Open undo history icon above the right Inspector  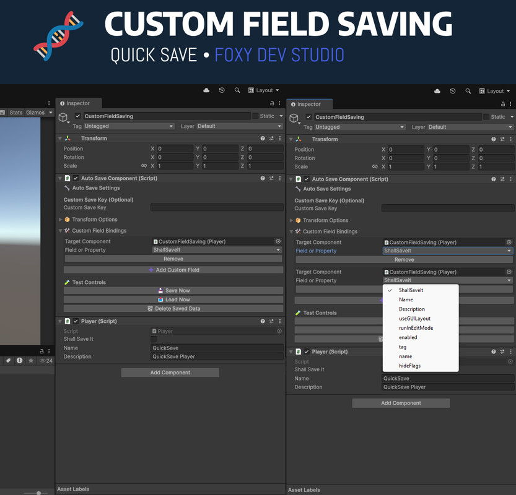point(453,91)
